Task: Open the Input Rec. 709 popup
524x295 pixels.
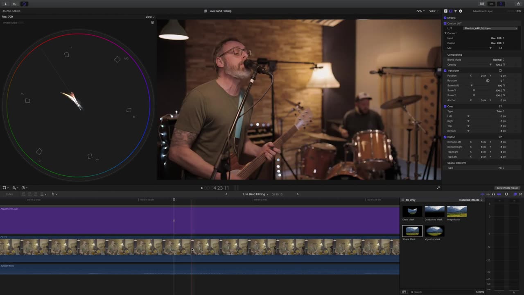Action: [x=497, y=38]
